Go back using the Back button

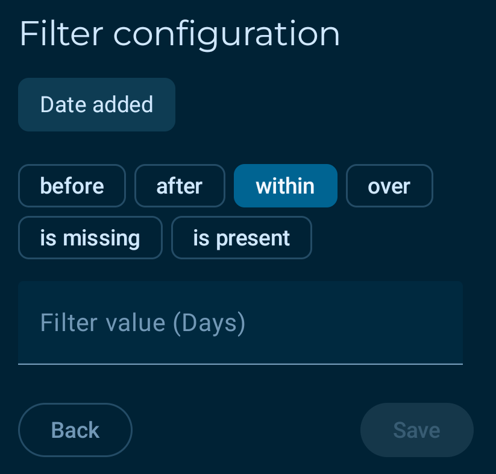point(75,430)
